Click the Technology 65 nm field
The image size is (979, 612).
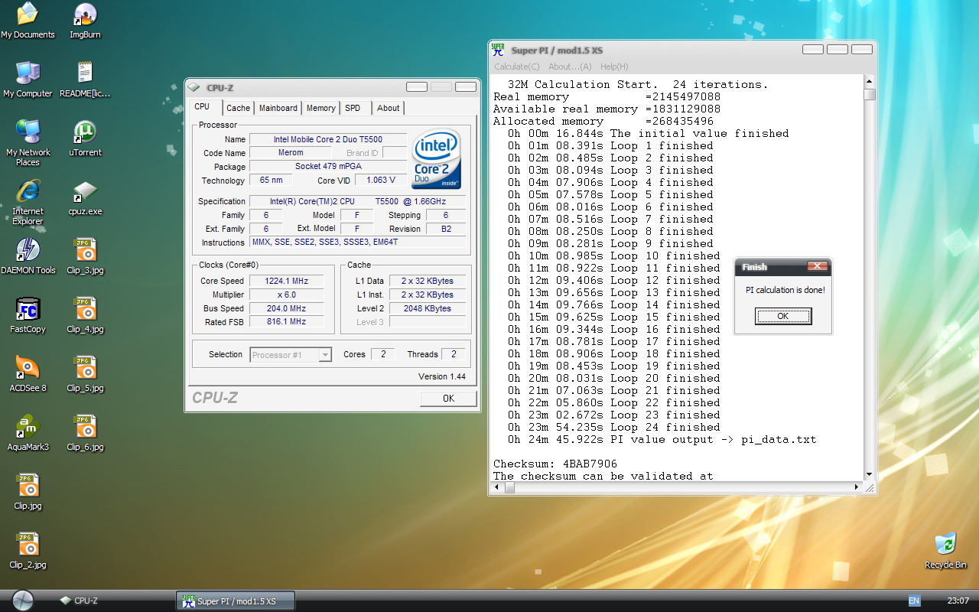[271, 181]
